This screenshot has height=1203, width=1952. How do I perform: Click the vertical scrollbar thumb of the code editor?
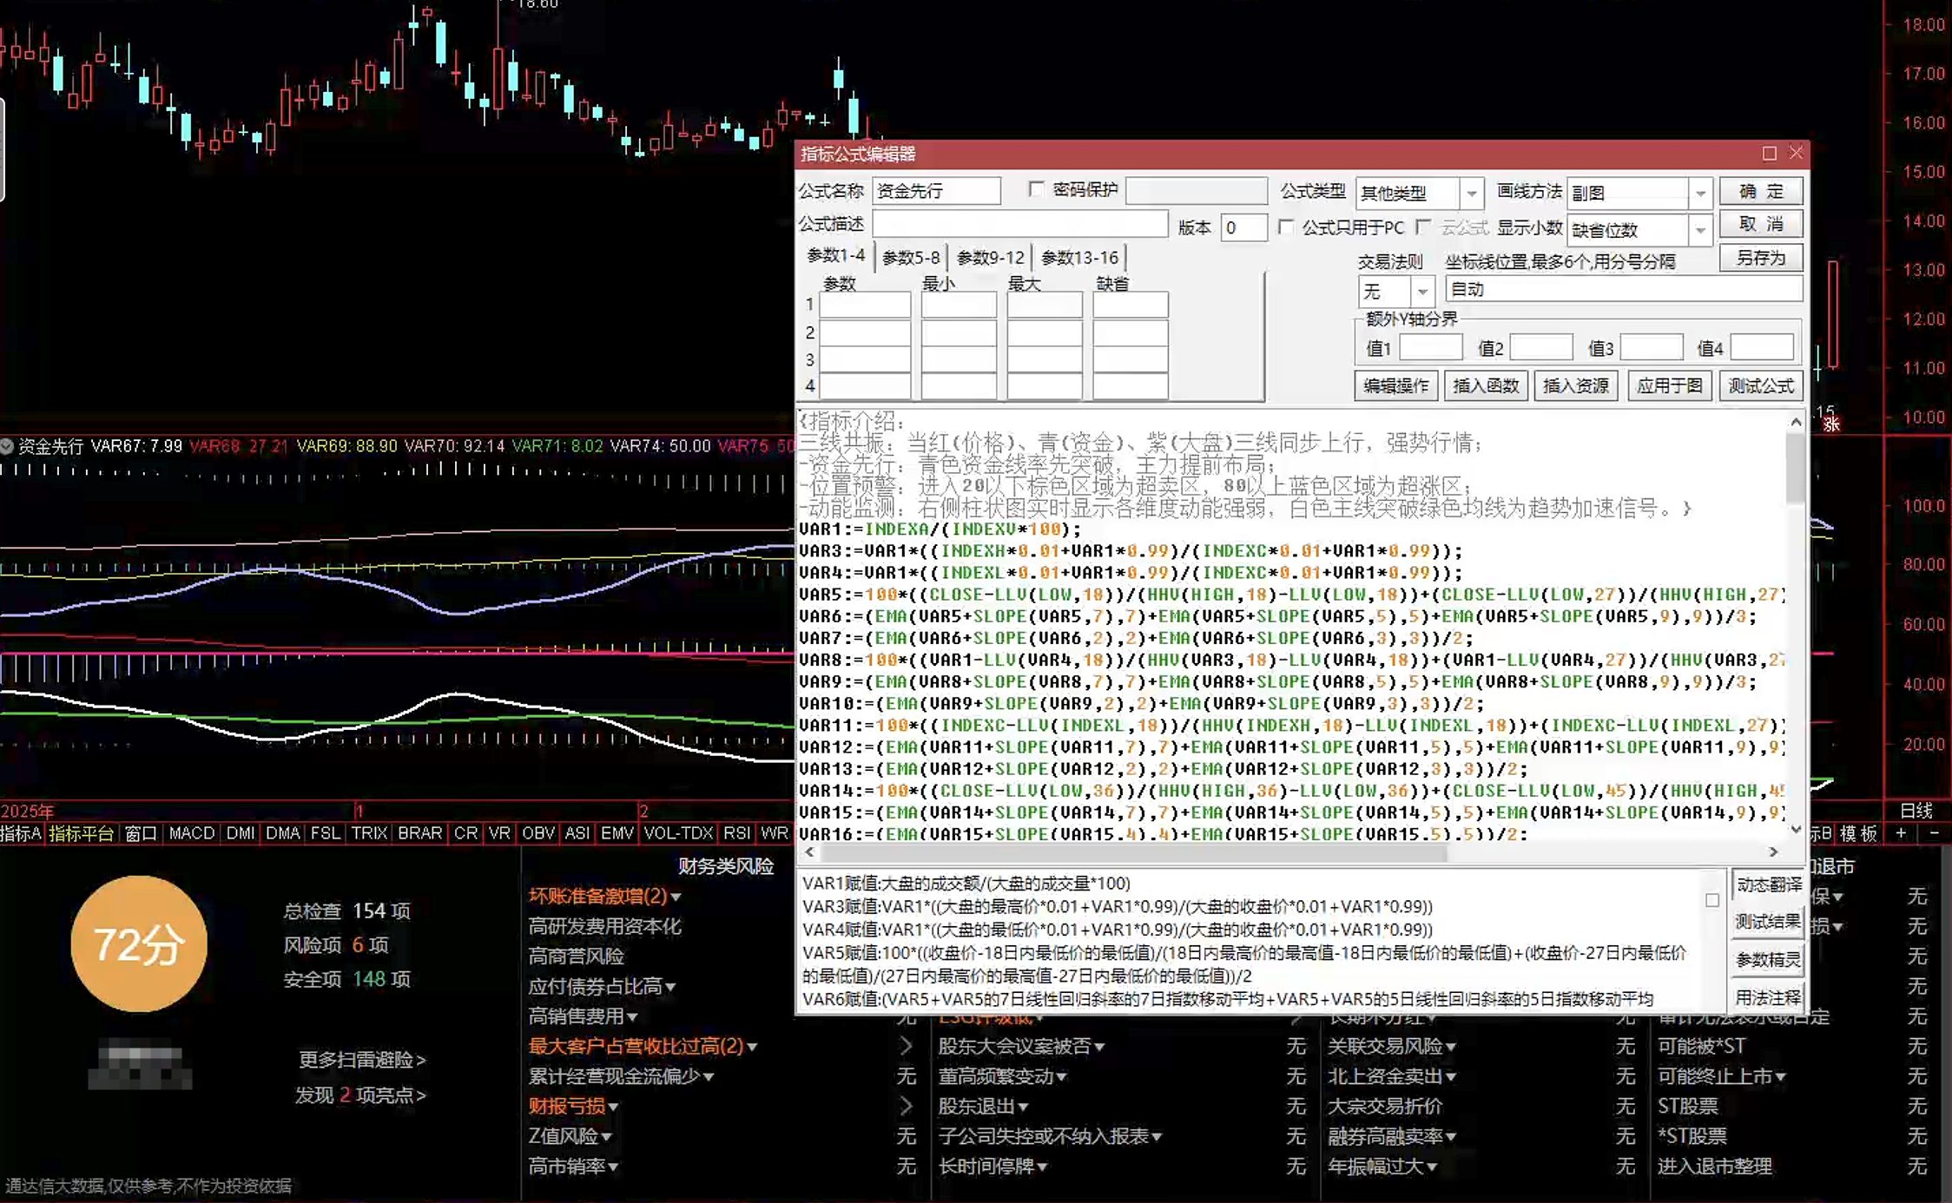coord(1796,469)
